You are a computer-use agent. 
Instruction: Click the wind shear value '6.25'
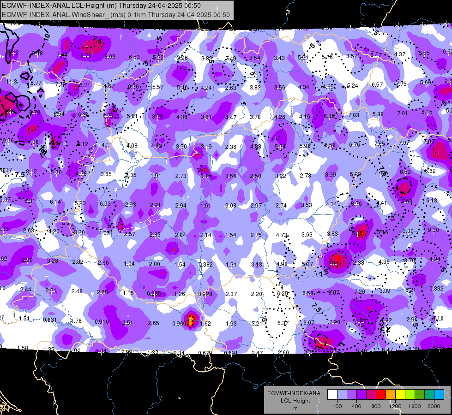click(283, 293)
